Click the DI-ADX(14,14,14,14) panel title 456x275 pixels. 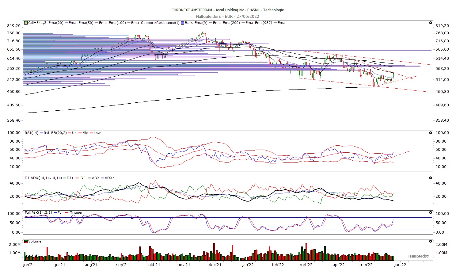[x=43, y=178]
